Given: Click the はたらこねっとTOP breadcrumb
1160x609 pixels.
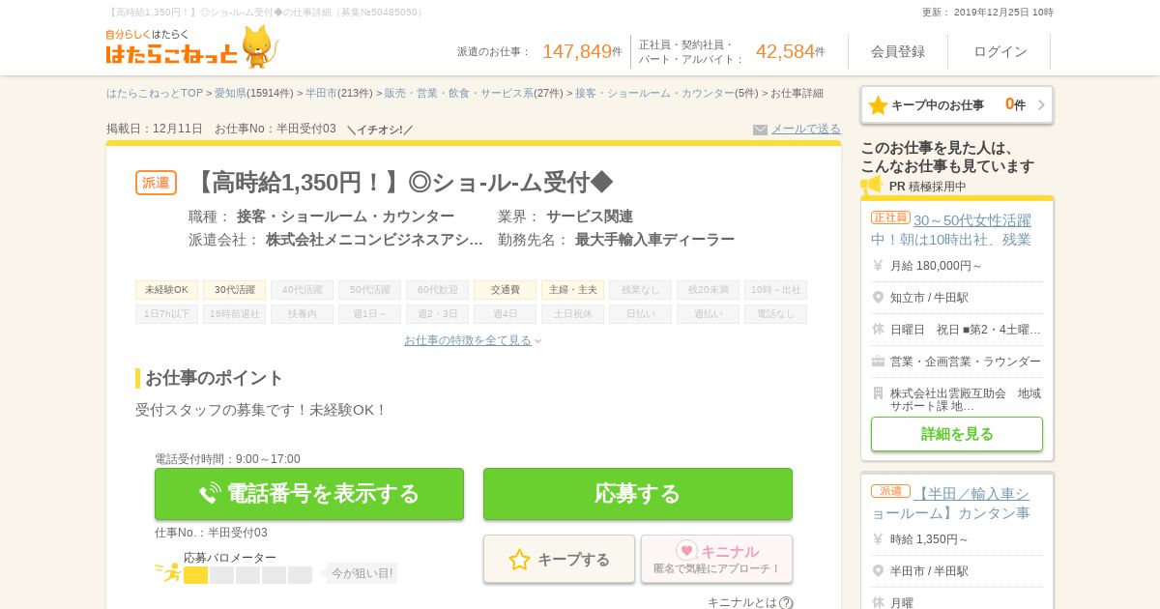Looking at the screenshot, I should [155, 94].
